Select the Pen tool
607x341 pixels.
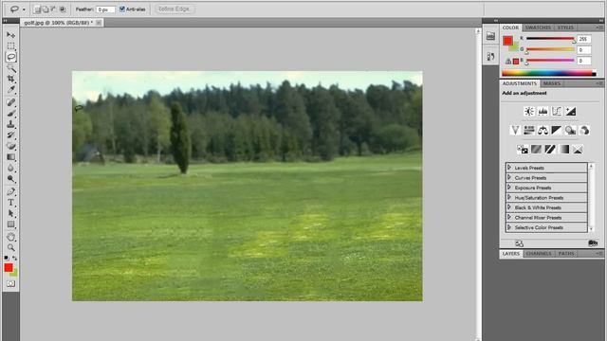(x=10, y=191)
